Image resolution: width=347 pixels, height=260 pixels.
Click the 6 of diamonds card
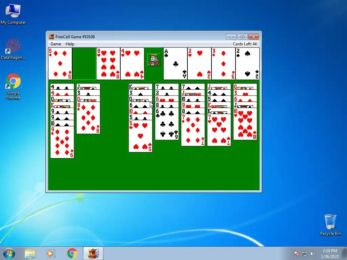coord(245,99)
